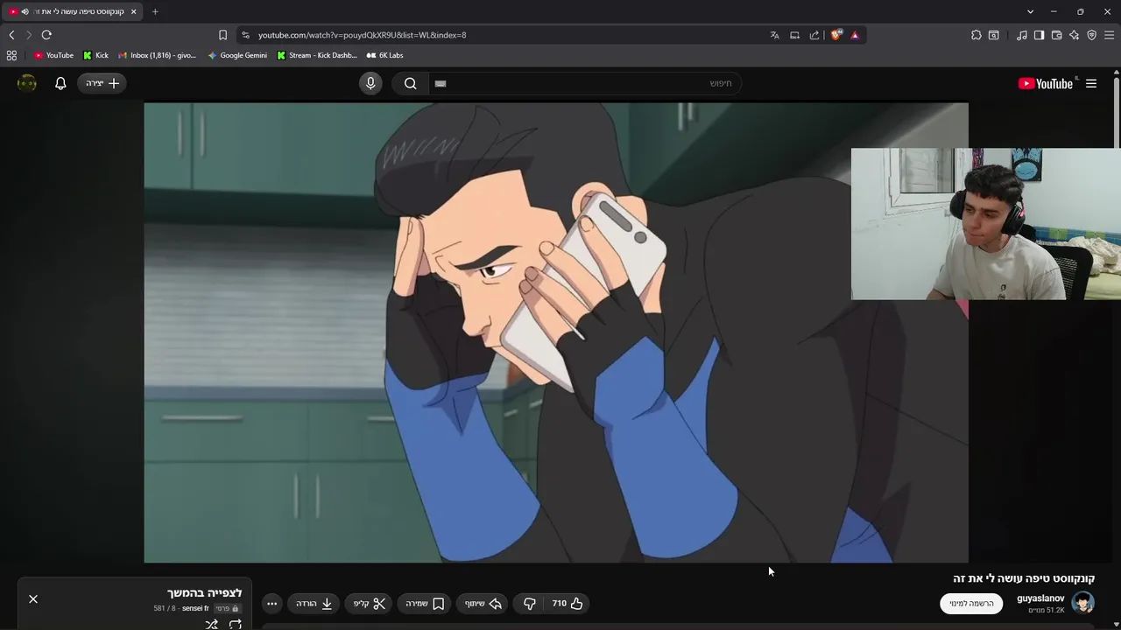
Task: Open a new browser tab
Action: 155,11
